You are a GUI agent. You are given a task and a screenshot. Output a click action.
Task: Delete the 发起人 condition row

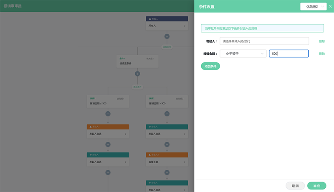tap(321, 41)
